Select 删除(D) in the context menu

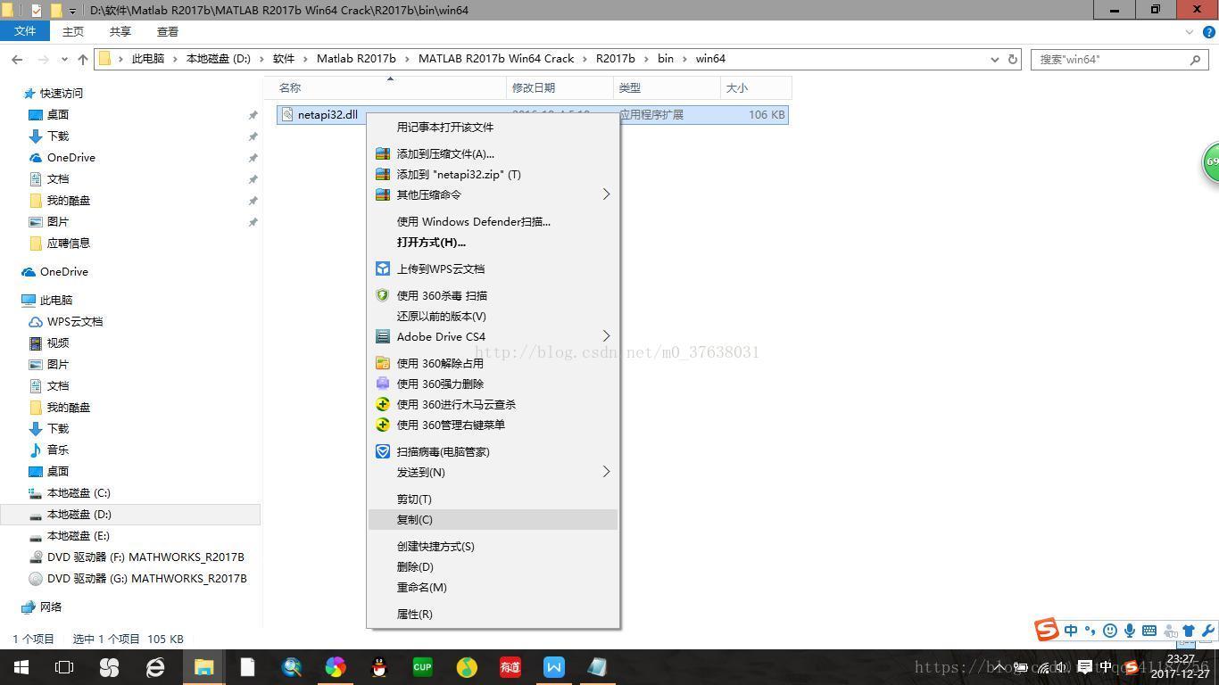[493, 566]
